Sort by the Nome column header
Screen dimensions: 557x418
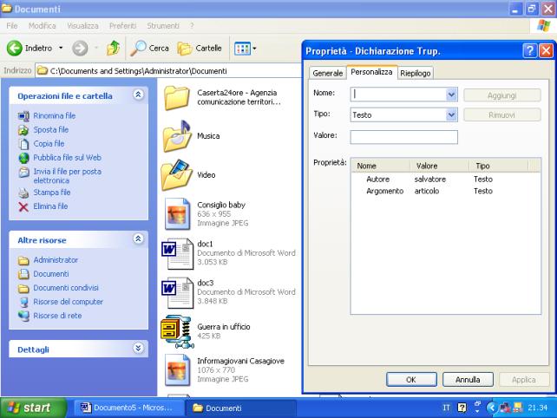(x=381, y=166)
